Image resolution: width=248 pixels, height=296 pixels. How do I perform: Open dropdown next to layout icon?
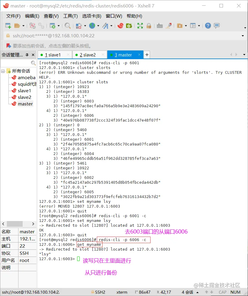199,26
